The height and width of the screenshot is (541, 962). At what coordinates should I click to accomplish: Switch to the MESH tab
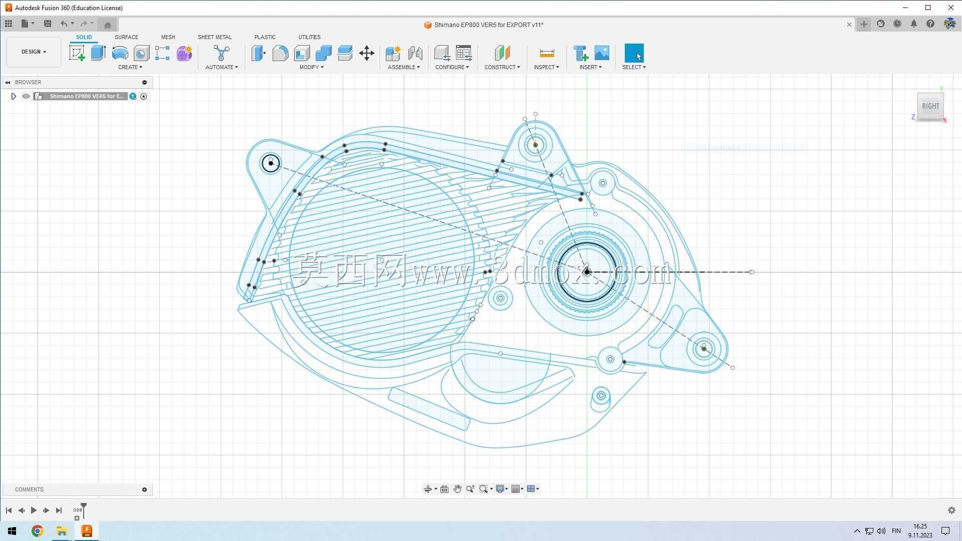[x=168, y=37]
